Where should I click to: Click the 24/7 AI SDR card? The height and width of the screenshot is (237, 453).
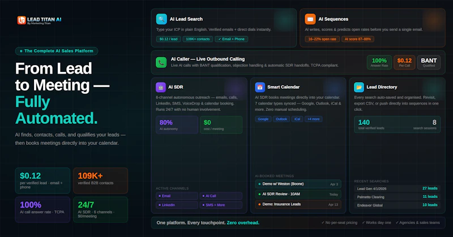[101, 210]
